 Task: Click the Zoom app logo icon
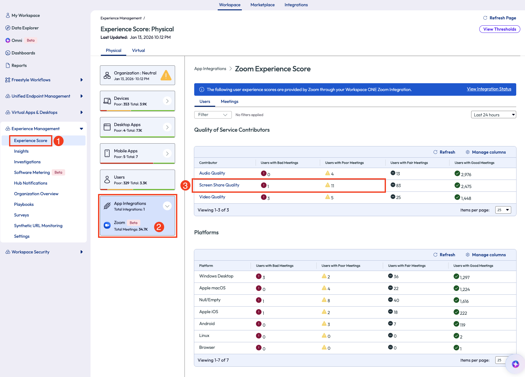click(107, 225)
